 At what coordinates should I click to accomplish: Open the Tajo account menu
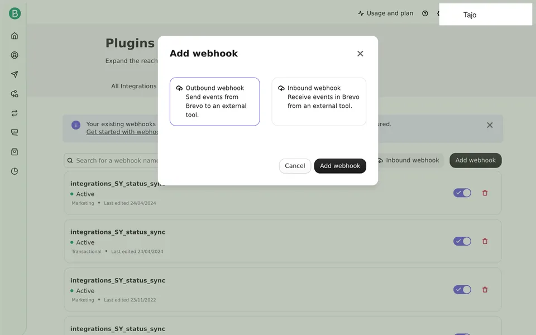[485, 15]
